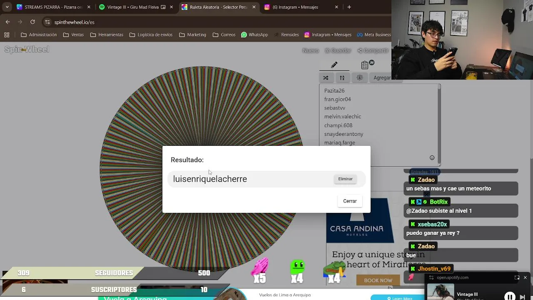
Task: Click the Agregar button
Action: [x=382, y=77]
